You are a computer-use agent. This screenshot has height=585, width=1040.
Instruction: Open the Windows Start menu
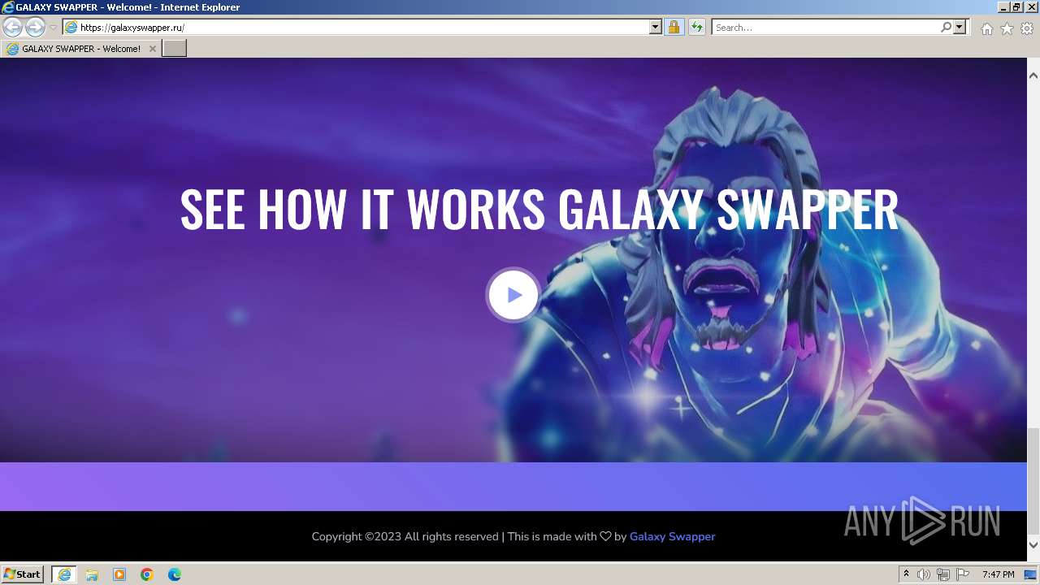click(22, 574)
